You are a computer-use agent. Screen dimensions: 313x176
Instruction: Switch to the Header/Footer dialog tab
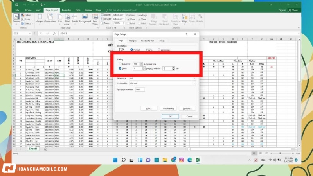tap(147, 41)
